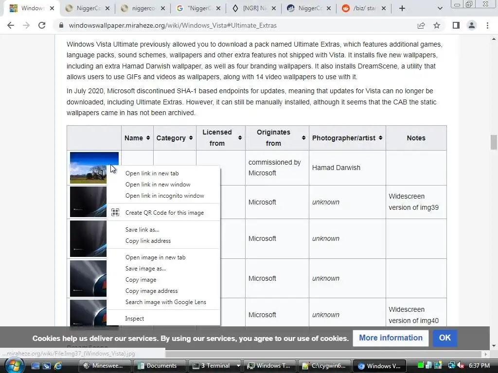Choose Open image in new tab

point(163,257)
